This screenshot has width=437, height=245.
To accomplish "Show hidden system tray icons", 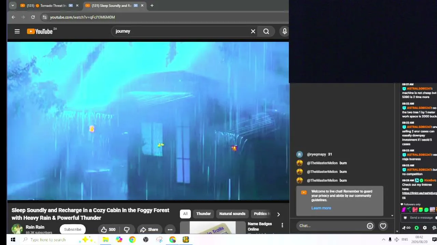I will point(383,240).
